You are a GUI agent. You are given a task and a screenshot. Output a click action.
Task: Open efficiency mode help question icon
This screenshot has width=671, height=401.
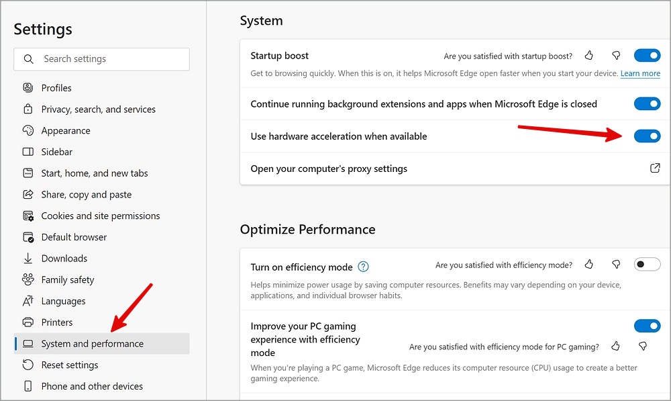pyautogui.click(x=363, y=267)
